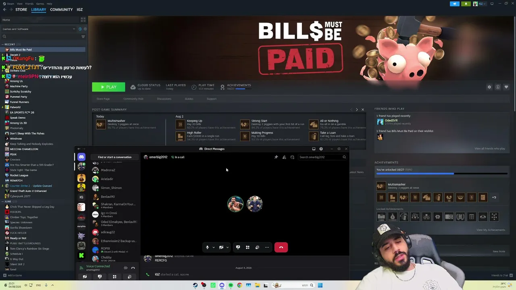The width and height of the screenshot is (516, 290).
Task: End the Discord call with red button
Action: point(281,247)
